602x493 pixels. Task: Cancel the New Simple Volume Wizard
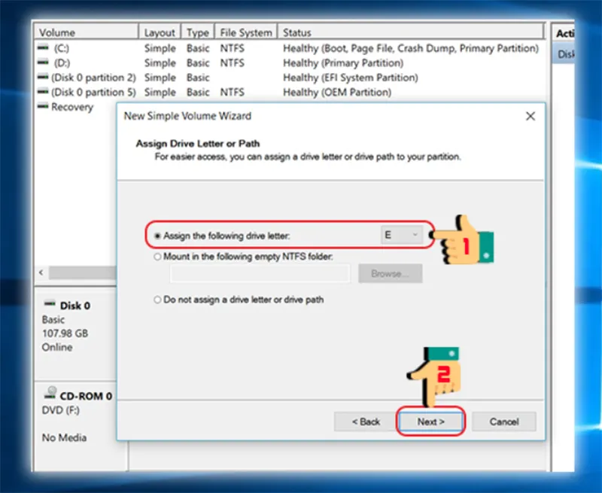point(504,421)
